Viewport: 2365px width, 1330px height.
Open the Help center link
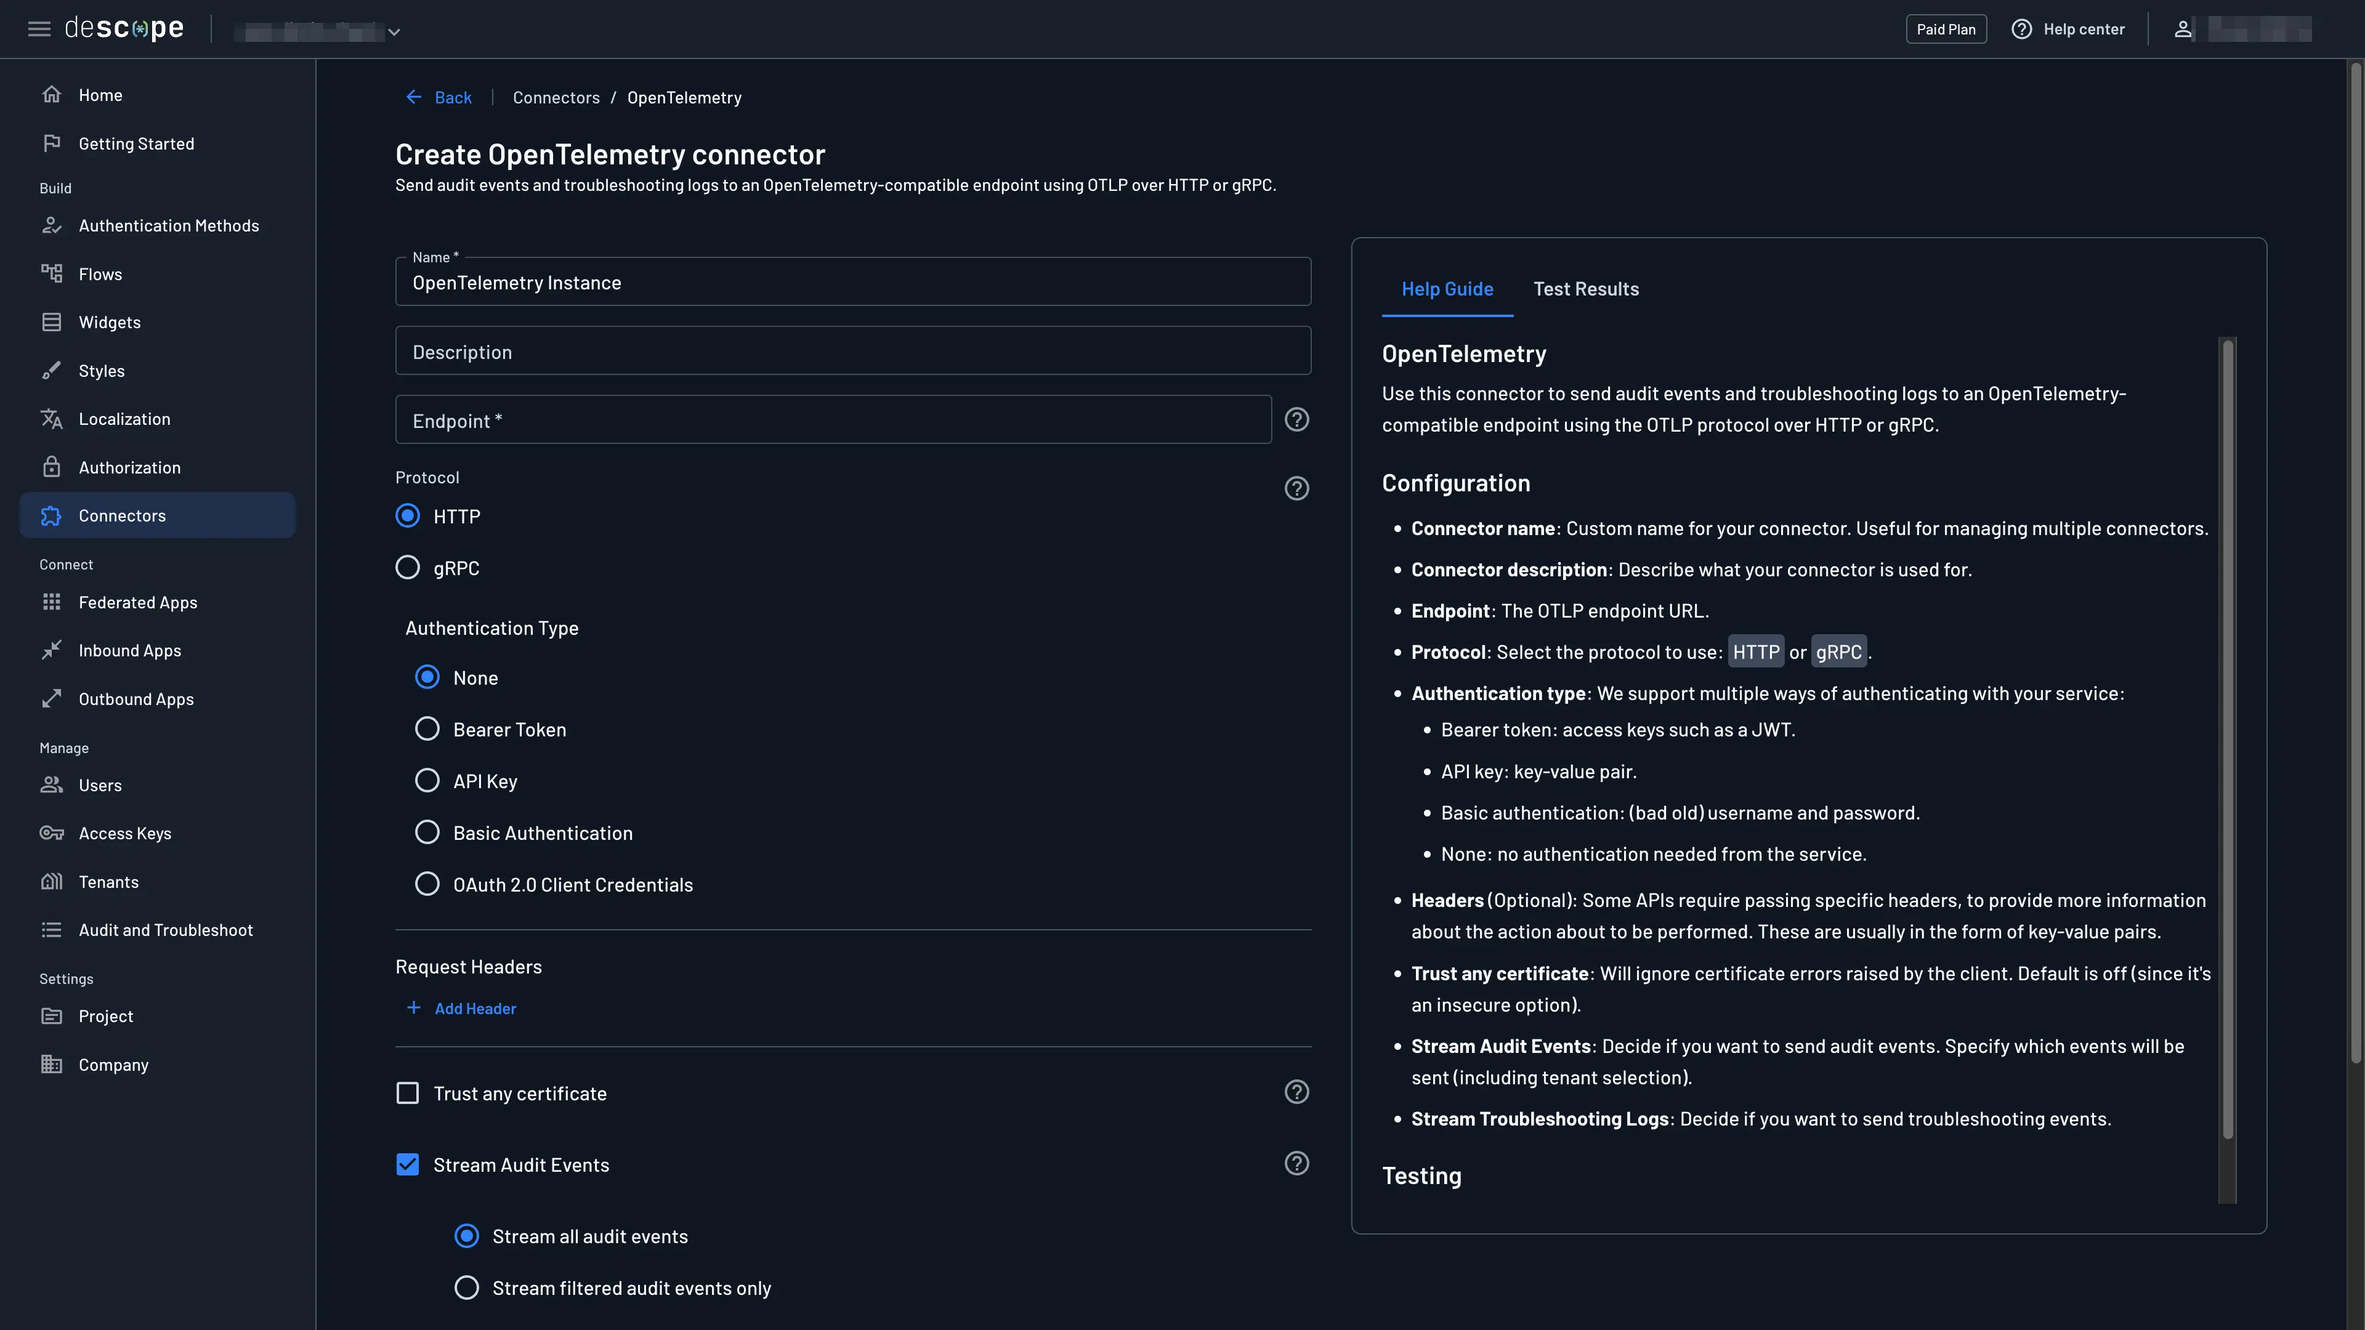2068,30
